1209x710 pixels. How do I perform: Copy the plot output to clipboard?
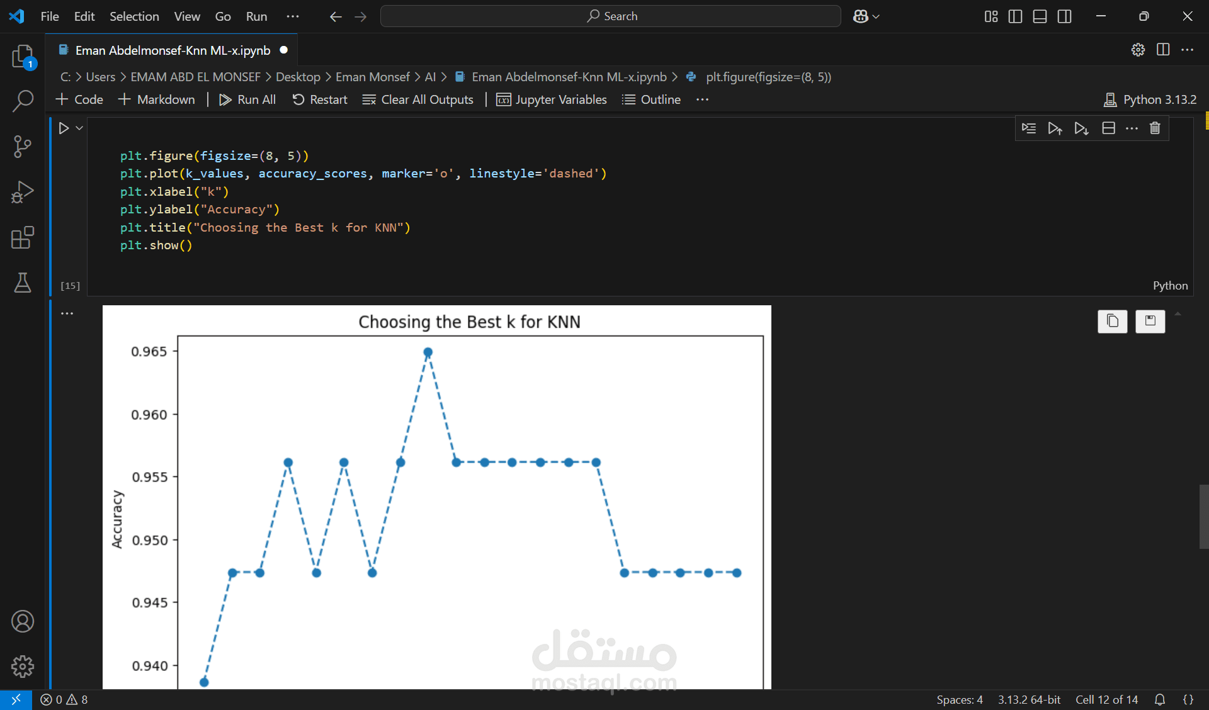tap(1112, 321)
